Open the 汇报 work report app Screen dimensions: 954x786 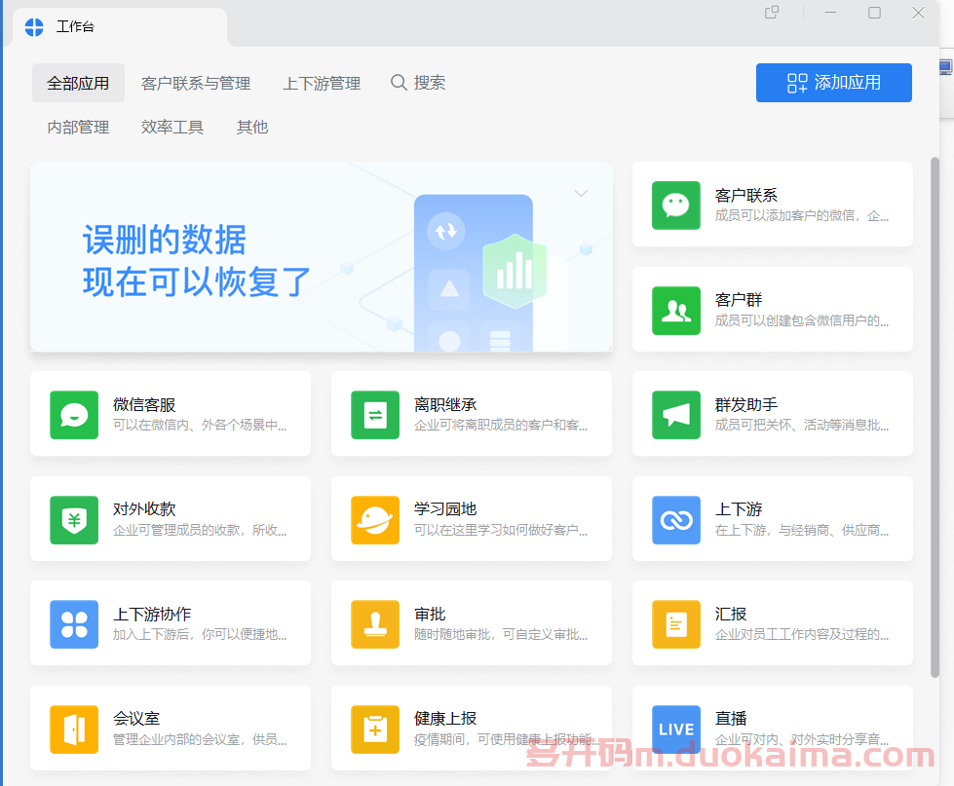click(x=773, y=623)
